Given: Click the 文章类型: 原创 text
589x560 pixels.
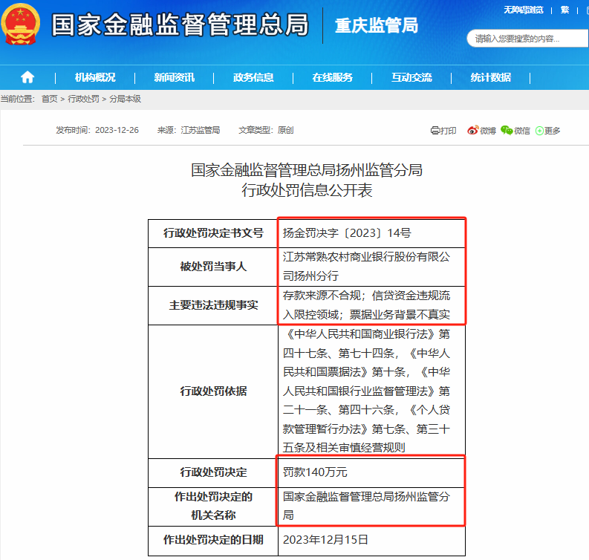Looking at the screenshot, I should [x=266, y=130].
